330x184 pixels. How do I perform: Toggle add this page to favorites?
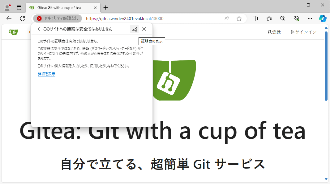239,18
